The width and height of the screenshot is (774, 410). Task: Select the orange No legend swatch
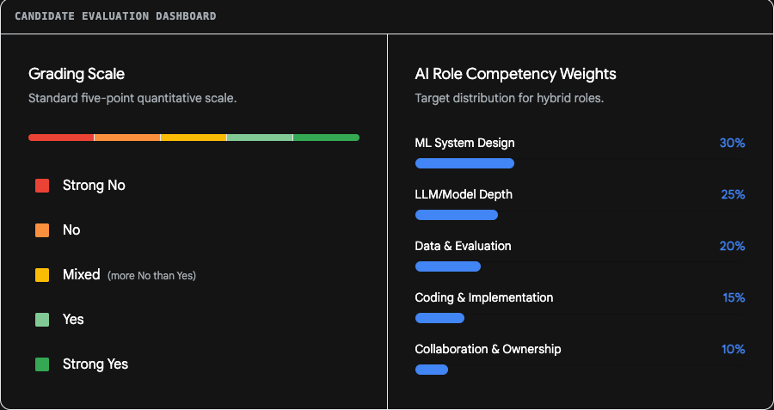coord(42,230)
